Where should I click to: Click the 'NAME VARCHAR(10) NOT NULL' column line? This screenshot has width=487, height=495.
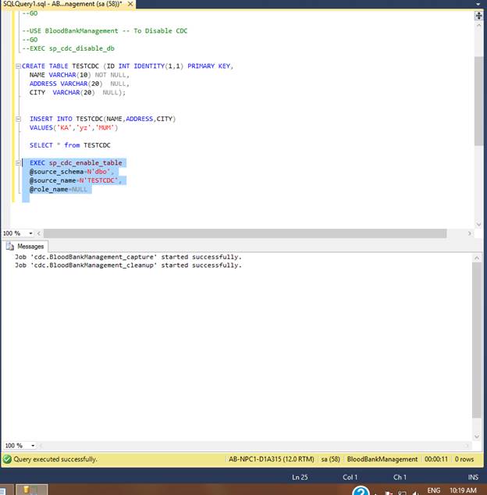(80, 75)
